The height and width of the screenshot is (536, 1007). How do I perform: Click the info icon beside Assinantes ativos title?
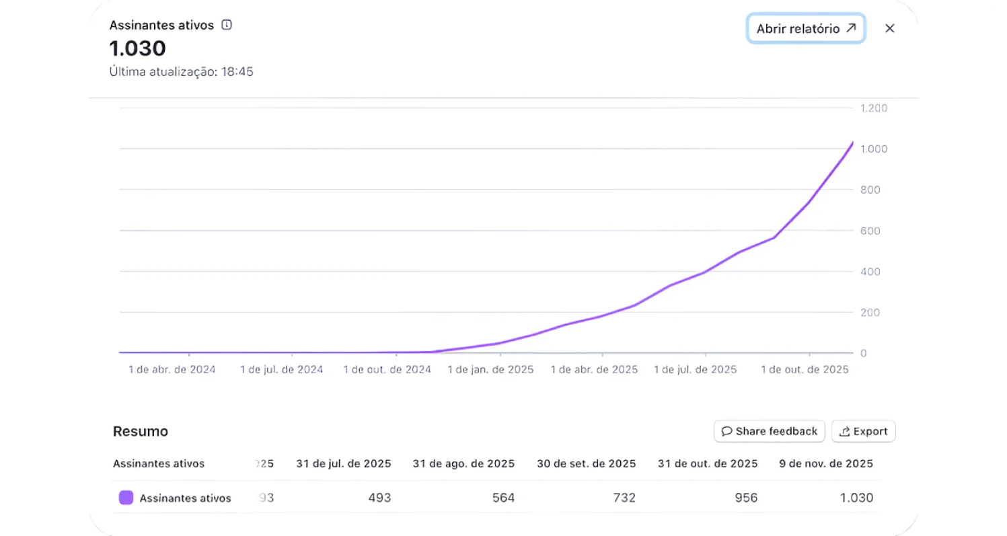227,26
